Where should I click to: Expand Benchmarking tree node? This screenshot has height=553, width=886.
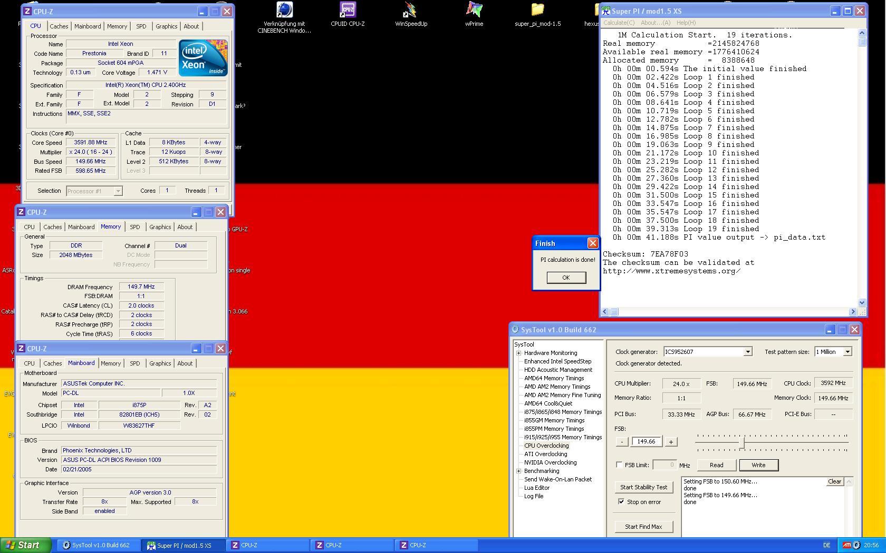coord(519,471)
